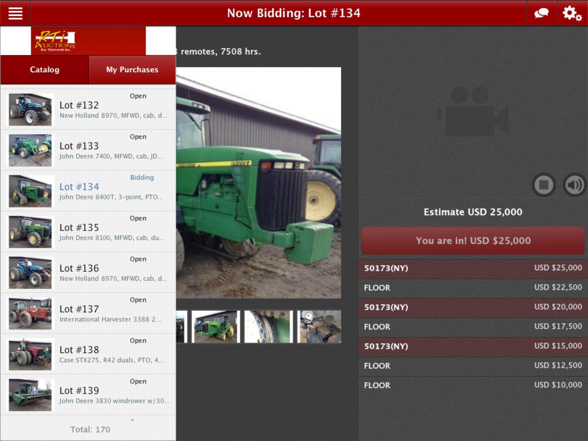Click the Lot #137 tractor thumbnail

(x=30, y=314)
